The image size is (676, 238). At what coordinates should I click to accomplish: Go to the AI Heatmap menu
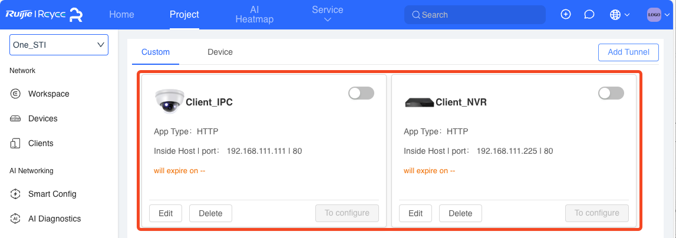pyautogui.click(x=255, y=14)
